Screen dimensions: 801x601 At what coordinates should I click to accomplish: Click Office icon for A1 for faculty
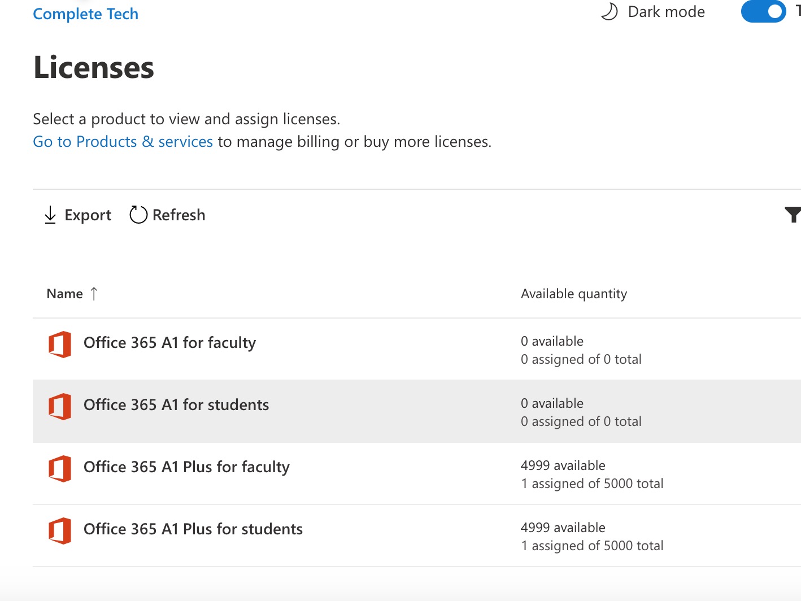click(60, 345)
